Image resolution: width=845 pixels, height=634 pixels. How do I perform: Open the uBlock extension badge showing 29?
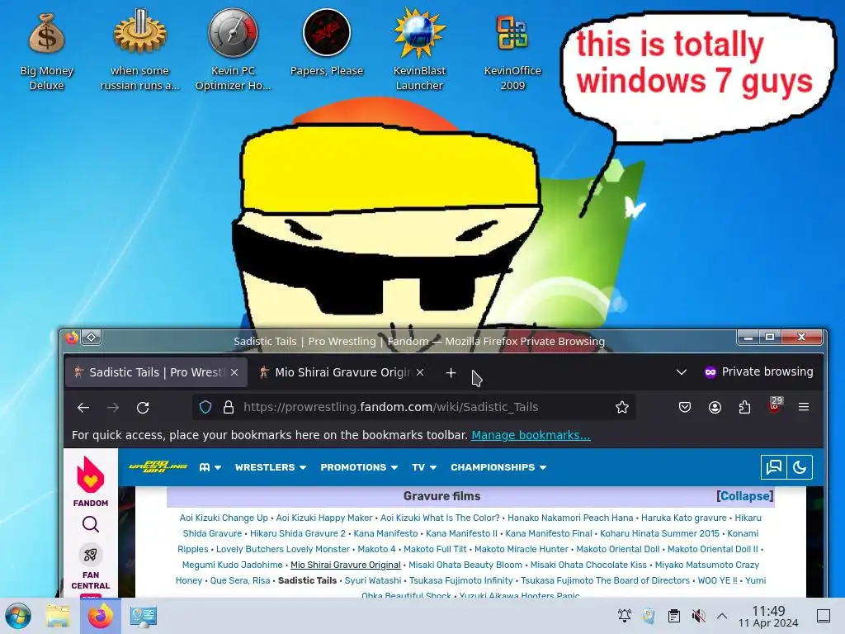pos(775,405)
